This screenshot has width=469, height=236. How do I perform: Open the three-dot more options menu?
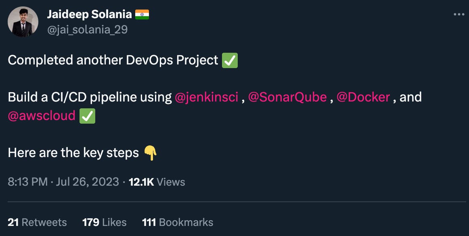[x=459, y=14]
